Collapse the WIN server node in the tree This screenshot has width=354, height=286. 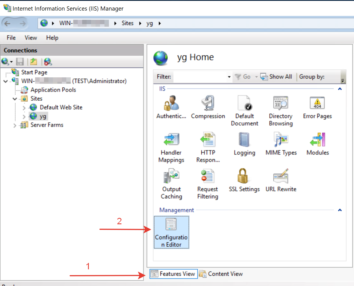(x=6, y=81)
